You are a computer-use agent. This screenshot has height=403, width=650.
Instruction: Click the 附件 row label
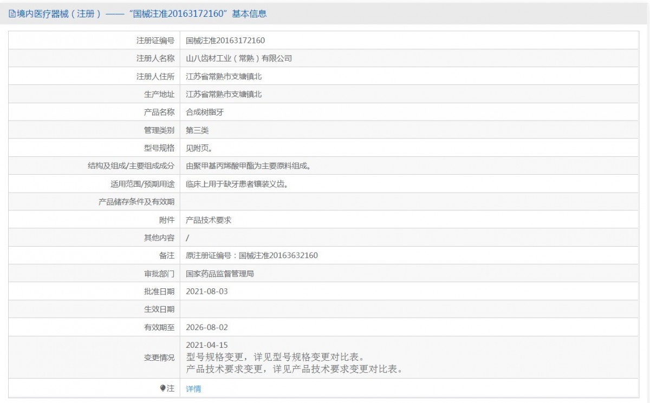tap(167, 220)
